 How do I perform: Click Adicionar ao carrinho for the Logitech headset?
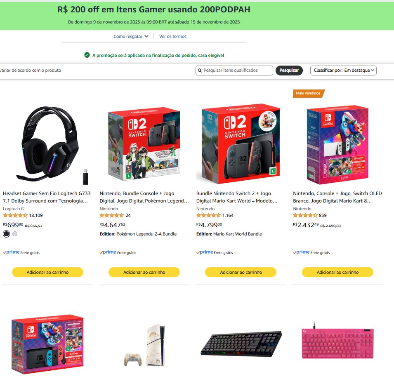click(x=47, y=272)
